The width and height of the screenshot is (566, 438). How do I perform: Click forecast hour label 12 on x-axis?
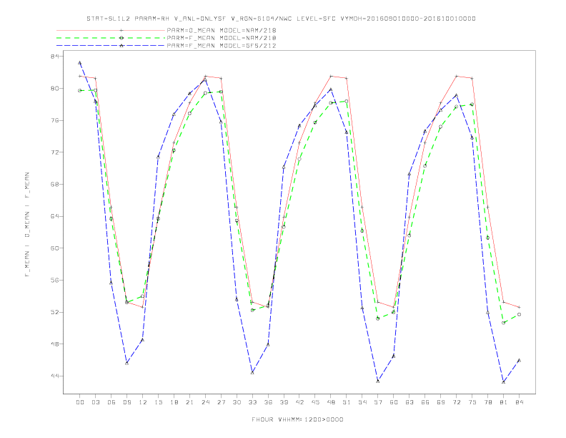(143, 402)
